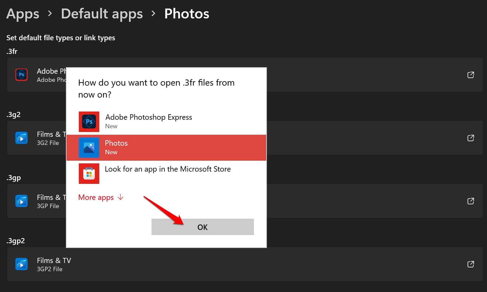Click the Photos app icon in dialog
Screen dimensions: 487x292
coord(89,148)
